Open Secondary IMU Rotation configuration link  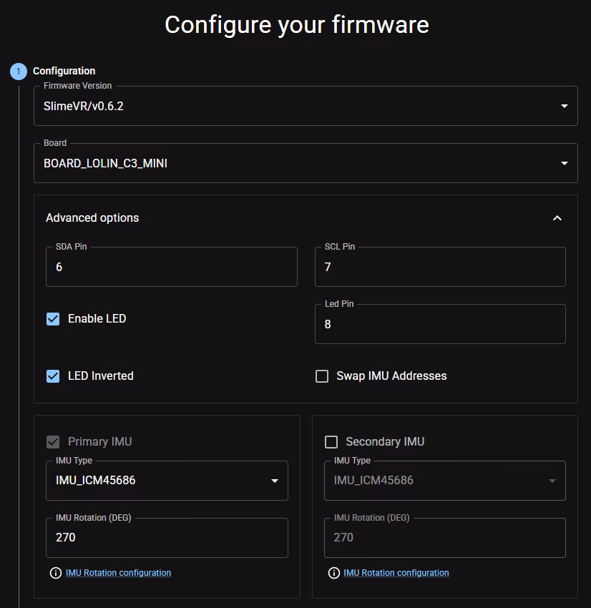(x=396, y=573)
